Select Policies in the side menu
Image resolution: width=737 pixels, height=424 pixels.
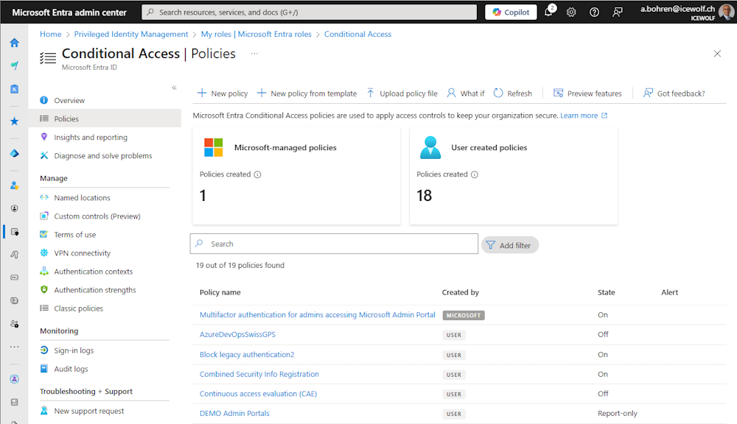105,119
